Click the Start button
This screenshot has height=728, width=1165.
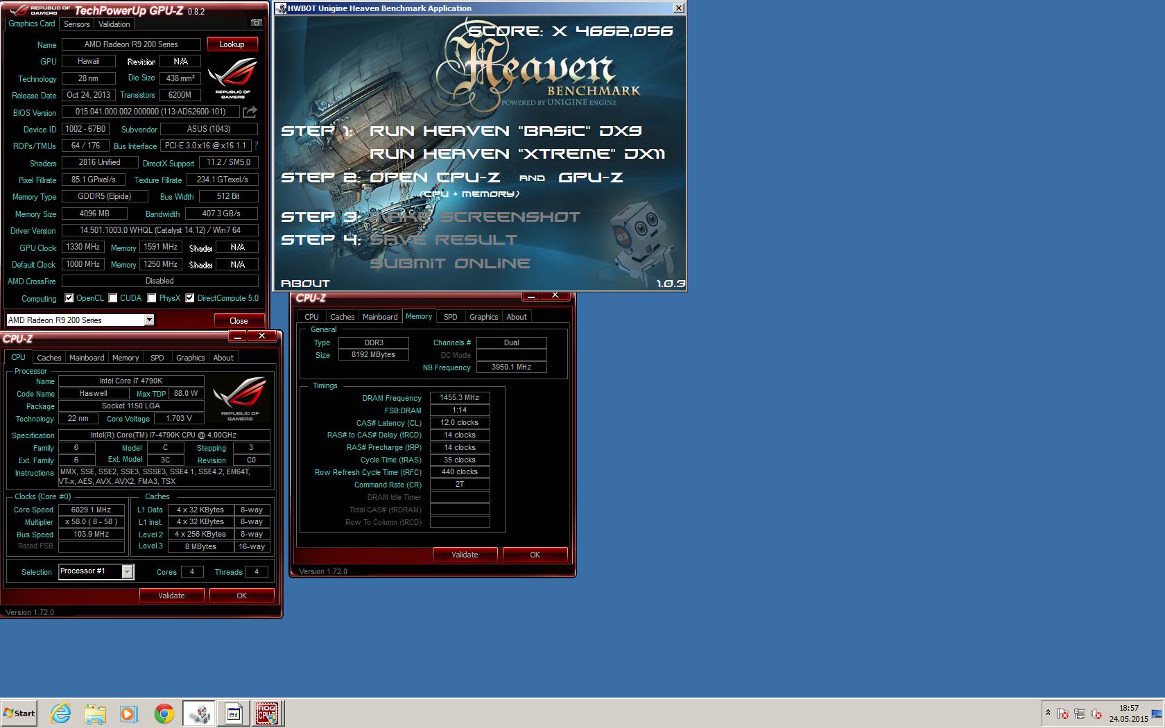19,713
